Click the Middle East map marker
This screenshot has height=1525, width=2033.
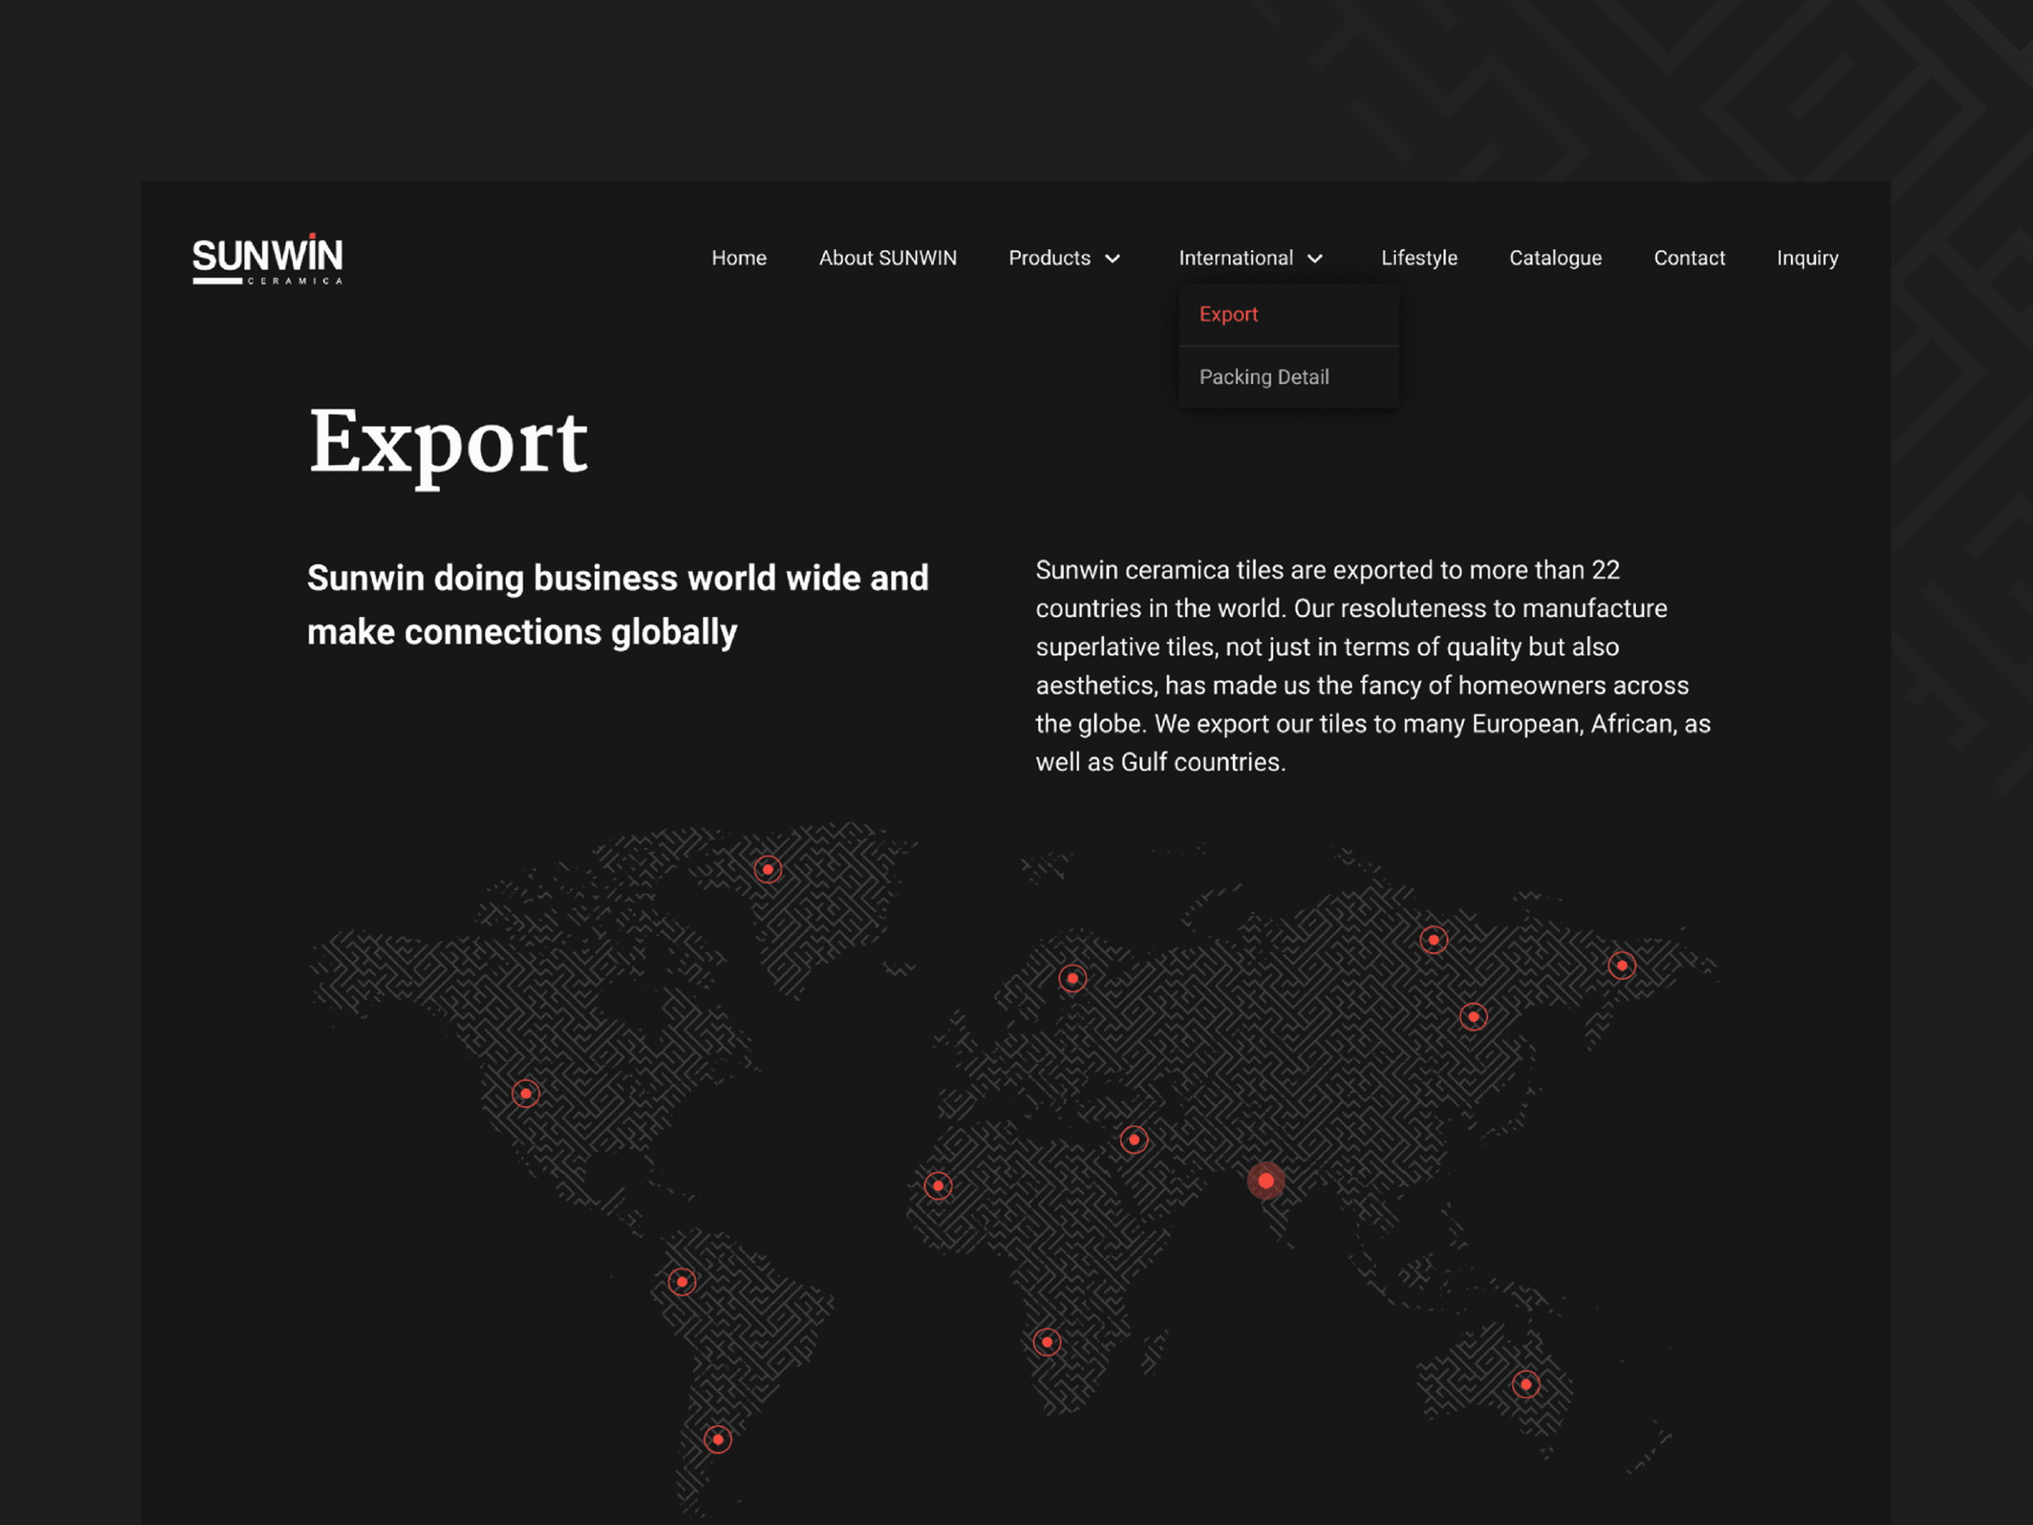tap(1134, 1140)
